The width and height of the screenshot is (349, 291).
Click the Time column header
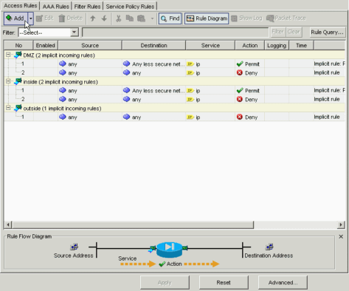301,46
